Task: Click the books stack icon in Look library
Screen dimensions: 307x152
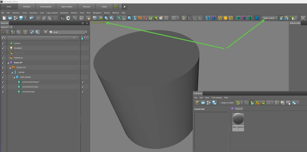Action: point(197,103)
